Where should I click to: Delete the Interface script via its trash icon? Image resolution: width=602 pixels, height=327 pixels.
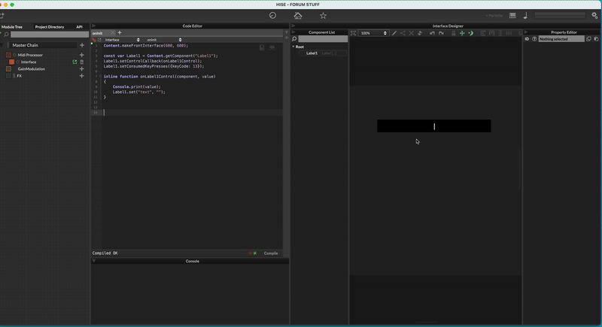coord(82,62)
